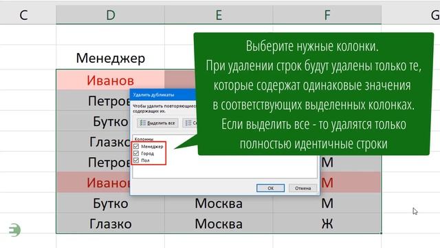Click the partially hidden unselect-all button beside Выделить все

pos(190,123)
